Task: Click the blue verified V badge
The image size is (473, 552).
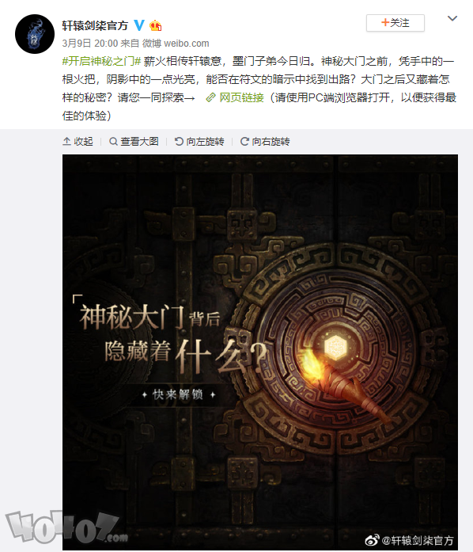Action: 140,25
